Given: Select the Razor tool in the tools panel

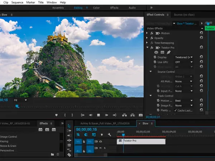Looking at the screenshot, I should pos(69,155).
